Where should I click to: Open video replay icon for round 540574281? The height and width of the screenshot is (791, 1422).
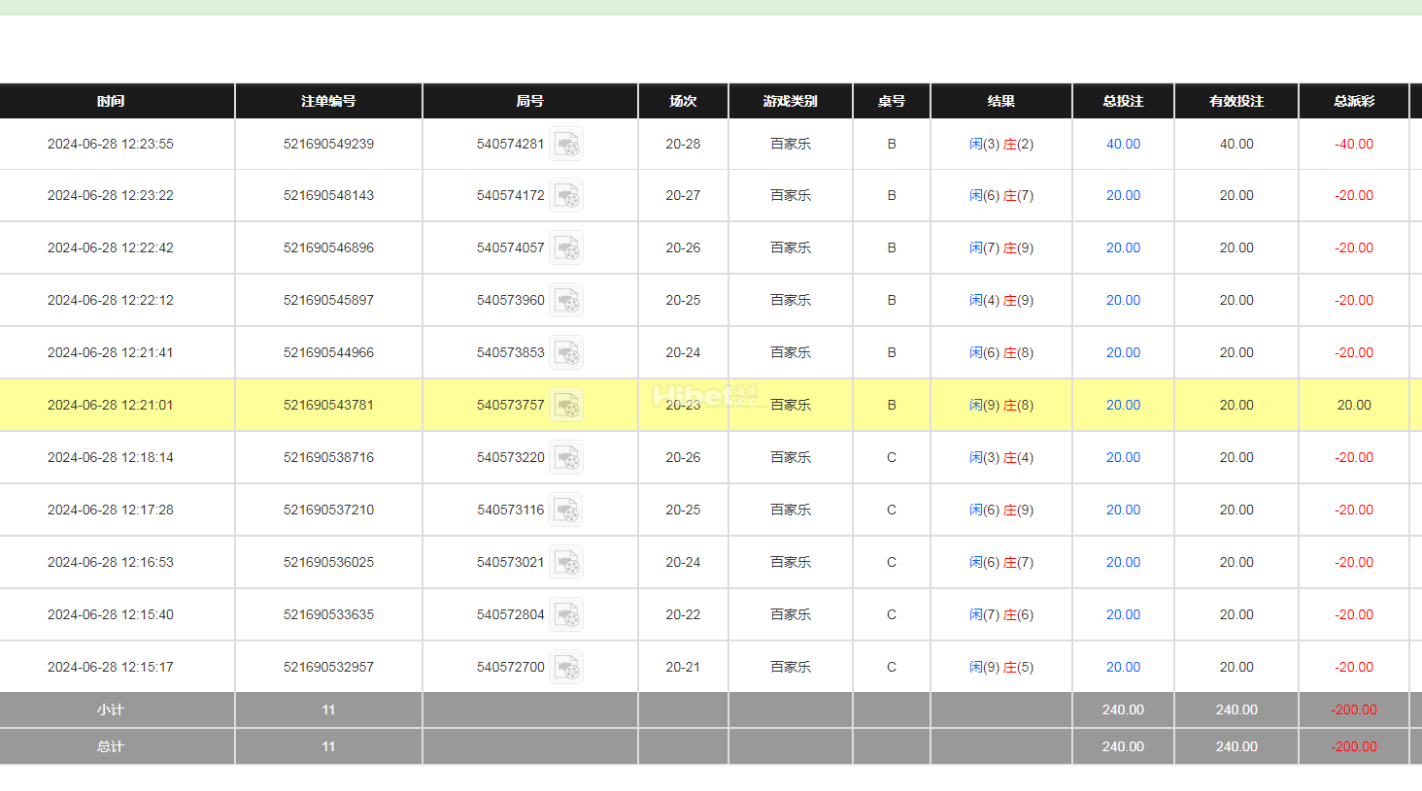566,144
